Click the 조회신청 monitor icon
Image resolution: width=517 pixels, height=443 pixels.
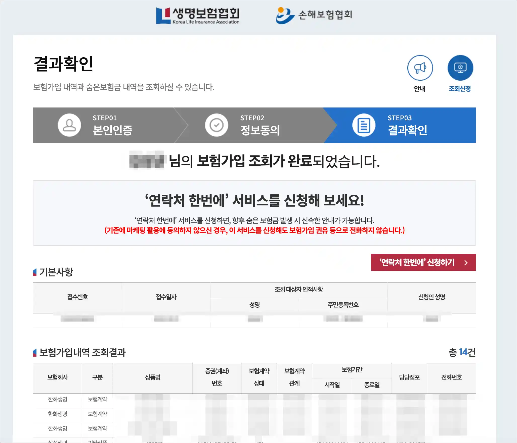[460, 68]
